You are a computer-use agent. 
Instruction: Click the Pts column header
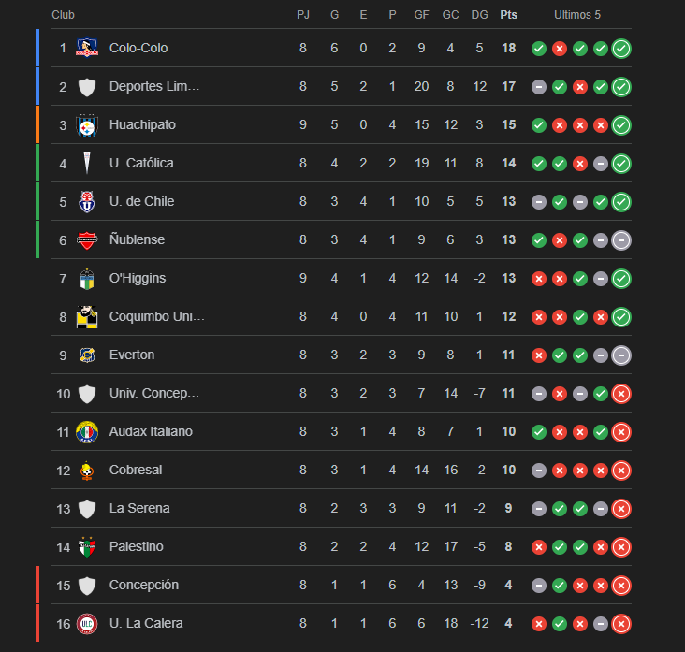(508, 14)
